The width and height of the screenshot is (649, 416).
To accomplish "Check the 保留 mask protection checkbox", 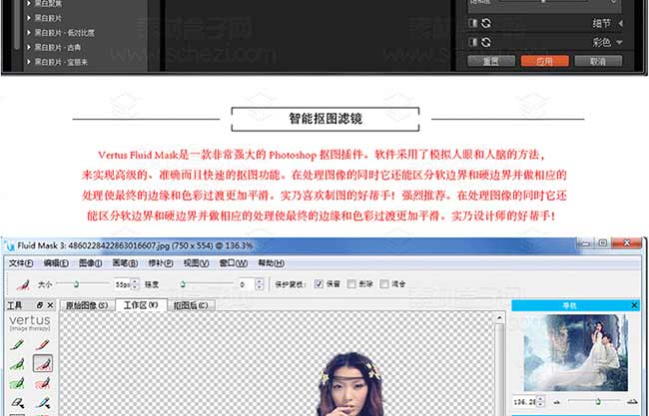I will click(x=319, y=283).
